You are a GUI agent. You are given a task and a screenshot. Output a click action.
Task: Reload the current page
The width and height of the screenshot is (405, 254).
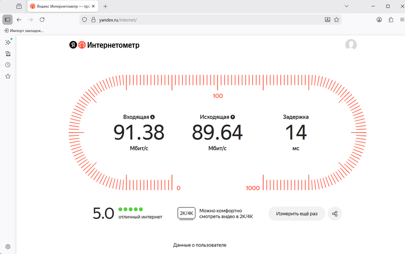(x=42, y=20)
